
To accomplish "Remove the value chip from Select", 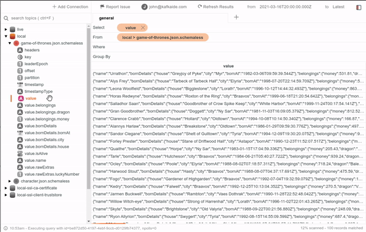I will click(x=143, y=28).
